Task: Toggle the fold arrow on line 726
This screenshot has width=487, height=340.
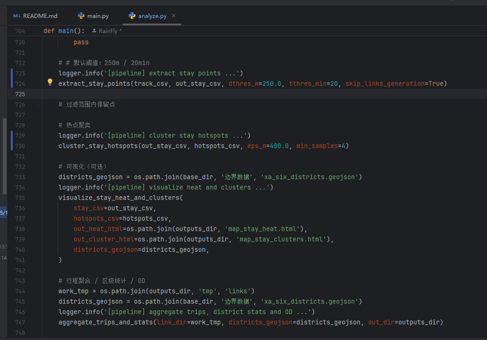Action: [x=38, y=105]
